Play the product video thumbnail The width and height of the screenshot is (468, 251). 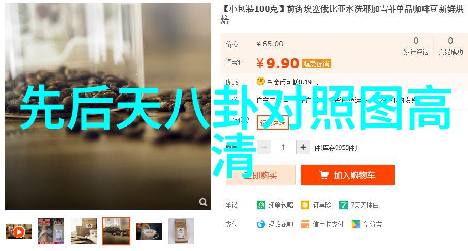[x=19, y=231]
